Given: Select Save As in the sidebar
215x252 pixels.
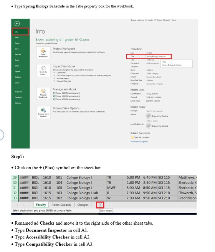Looking at the screenshot, I should pos(18,54).
